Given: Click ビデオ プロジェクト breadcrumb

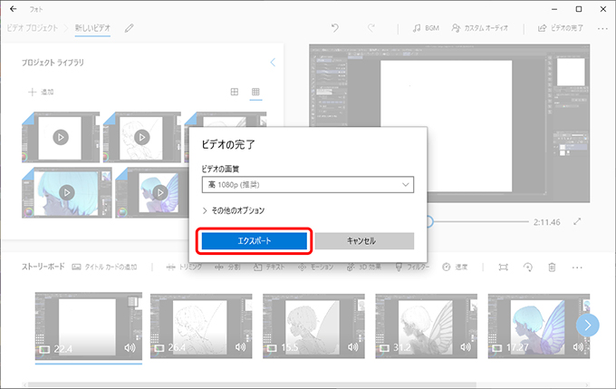Looking at the screenshot, I should coord(34,28).
